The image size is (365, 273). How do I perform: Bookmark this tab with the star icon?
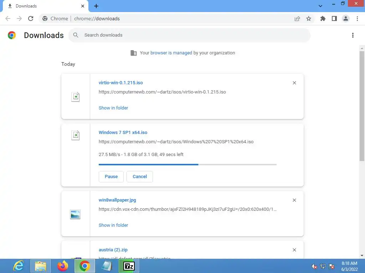point(309,18)
